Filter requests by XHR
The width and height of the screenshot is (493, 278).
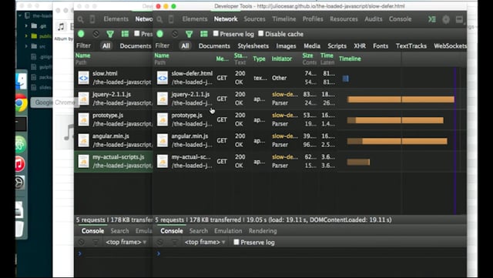[x=360, y=46]
